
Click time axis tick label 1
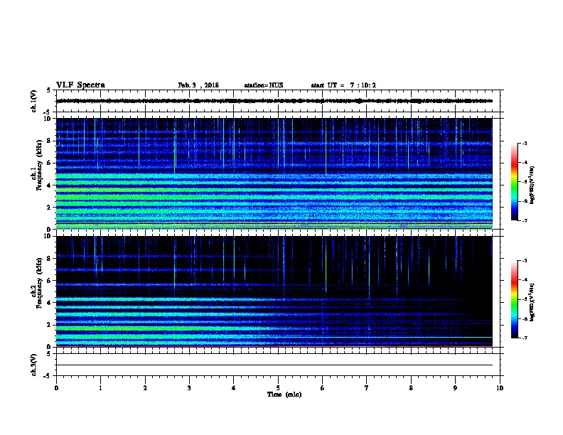[100, 388]
